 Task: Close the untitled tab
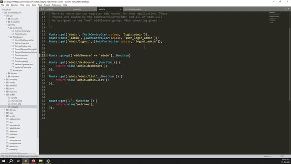tap(69, 9)
